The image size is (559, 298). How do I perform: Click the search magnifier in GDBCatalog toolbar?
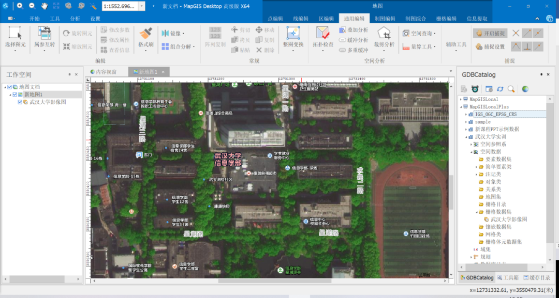(511, 89)
